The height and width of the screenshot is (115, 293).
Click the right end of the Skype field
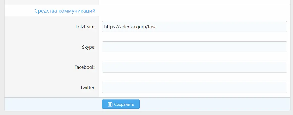click(x=282, y=47)
